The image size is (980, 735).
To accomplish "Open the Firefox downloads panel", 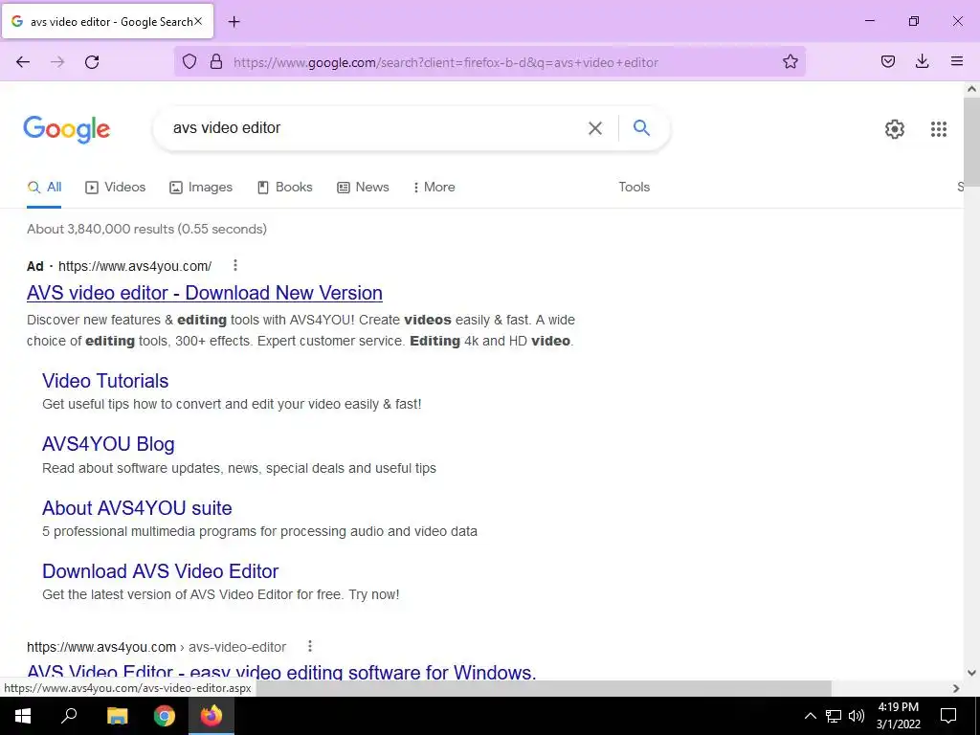I will point(922,61).
